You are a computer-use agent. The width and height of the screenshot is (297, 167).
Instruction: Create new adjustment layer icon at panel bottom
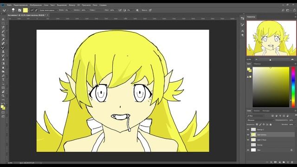coord(279,162)
